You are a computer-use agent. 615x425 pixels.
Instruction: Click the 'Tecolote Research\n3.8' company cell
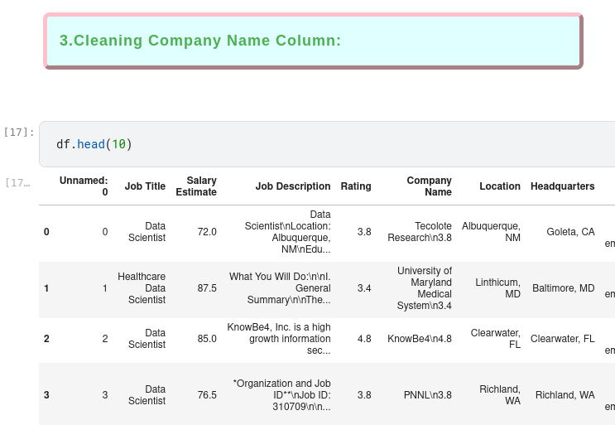tap(420, 232)
